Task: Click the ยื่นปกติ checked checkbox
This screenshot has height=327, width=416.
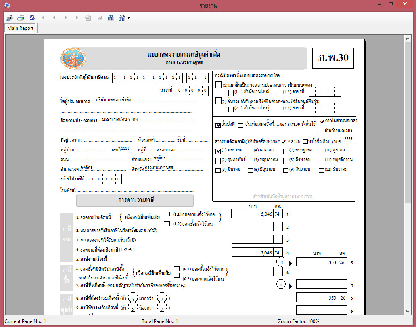Action: 218,125
